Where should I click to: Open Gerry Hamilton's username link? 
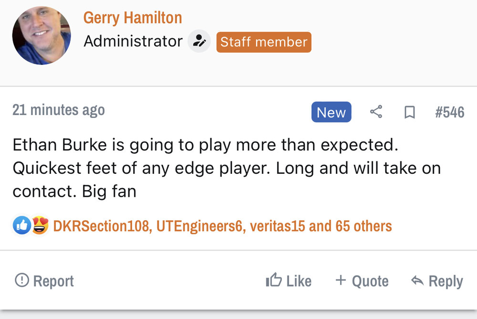pyautogui.click(x=133, y=18)
